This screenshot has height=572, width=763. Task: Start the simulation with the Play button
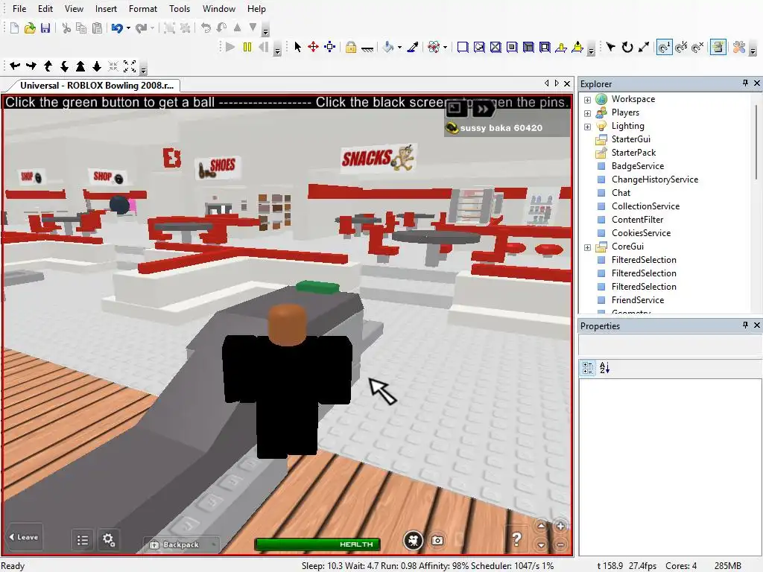[231, 47]
